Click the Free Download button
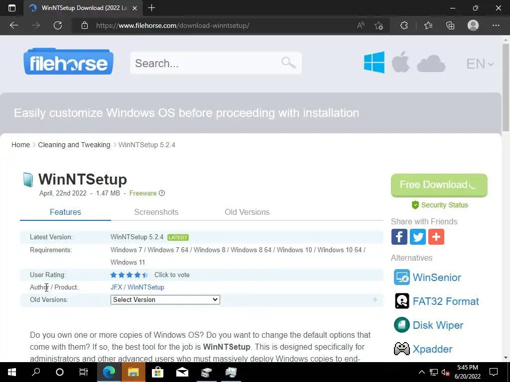 coord(439,185)
